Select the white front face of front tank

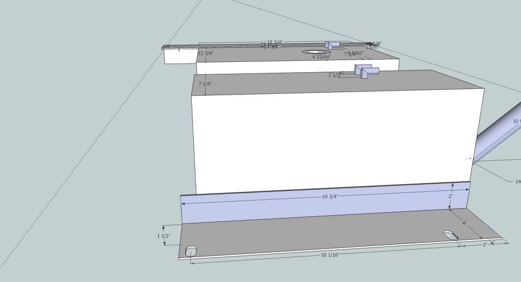(x=331, y=137)
